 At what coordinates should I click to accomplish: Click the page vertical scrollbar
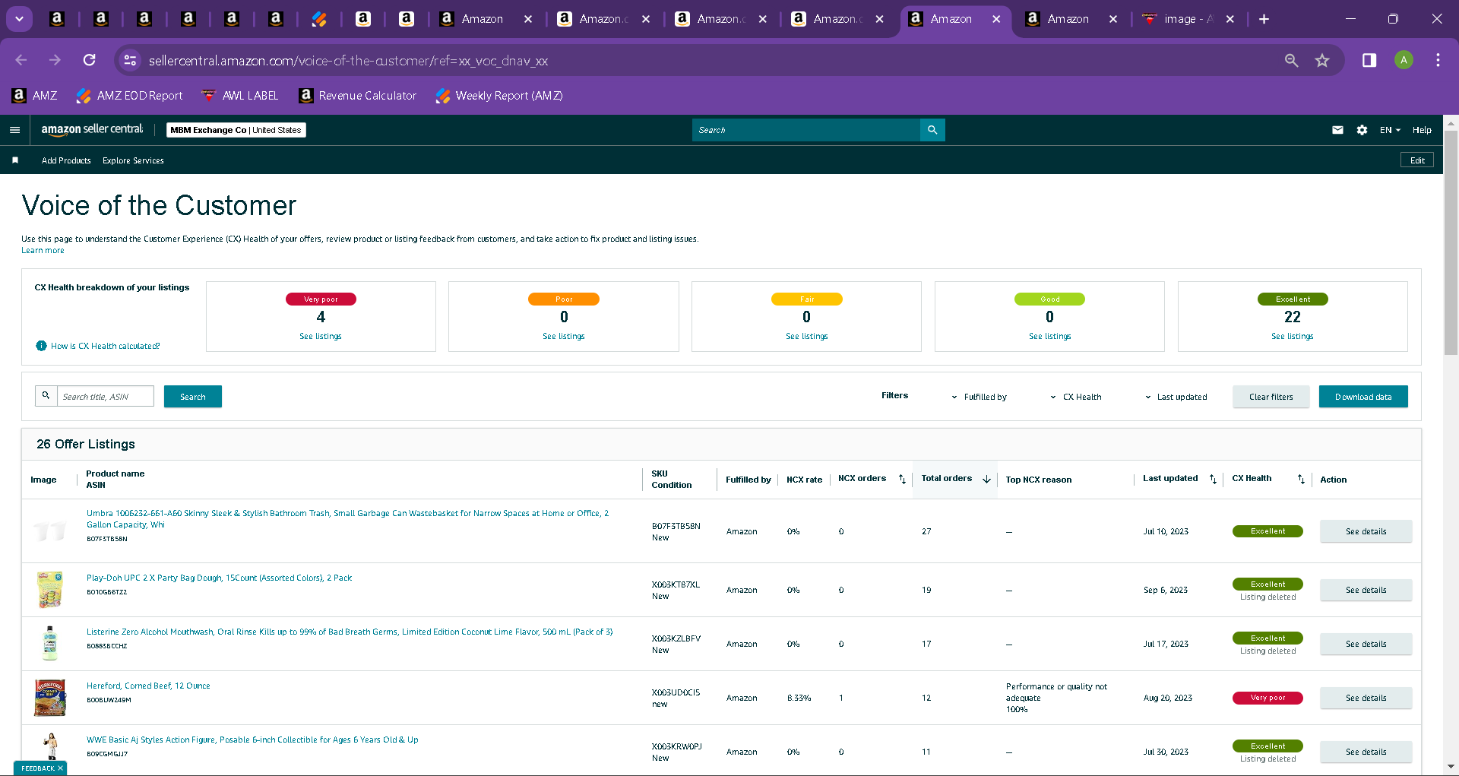point(1451,243)
